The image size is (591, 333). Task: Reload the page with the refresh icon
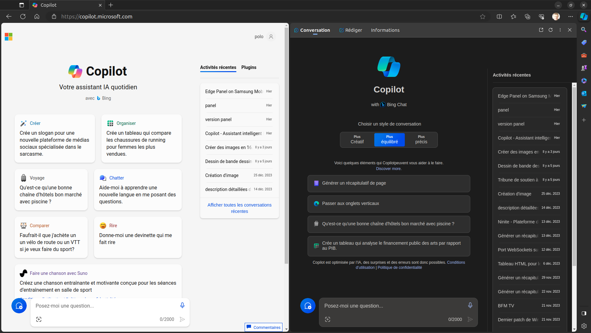[x=23, y=17]
